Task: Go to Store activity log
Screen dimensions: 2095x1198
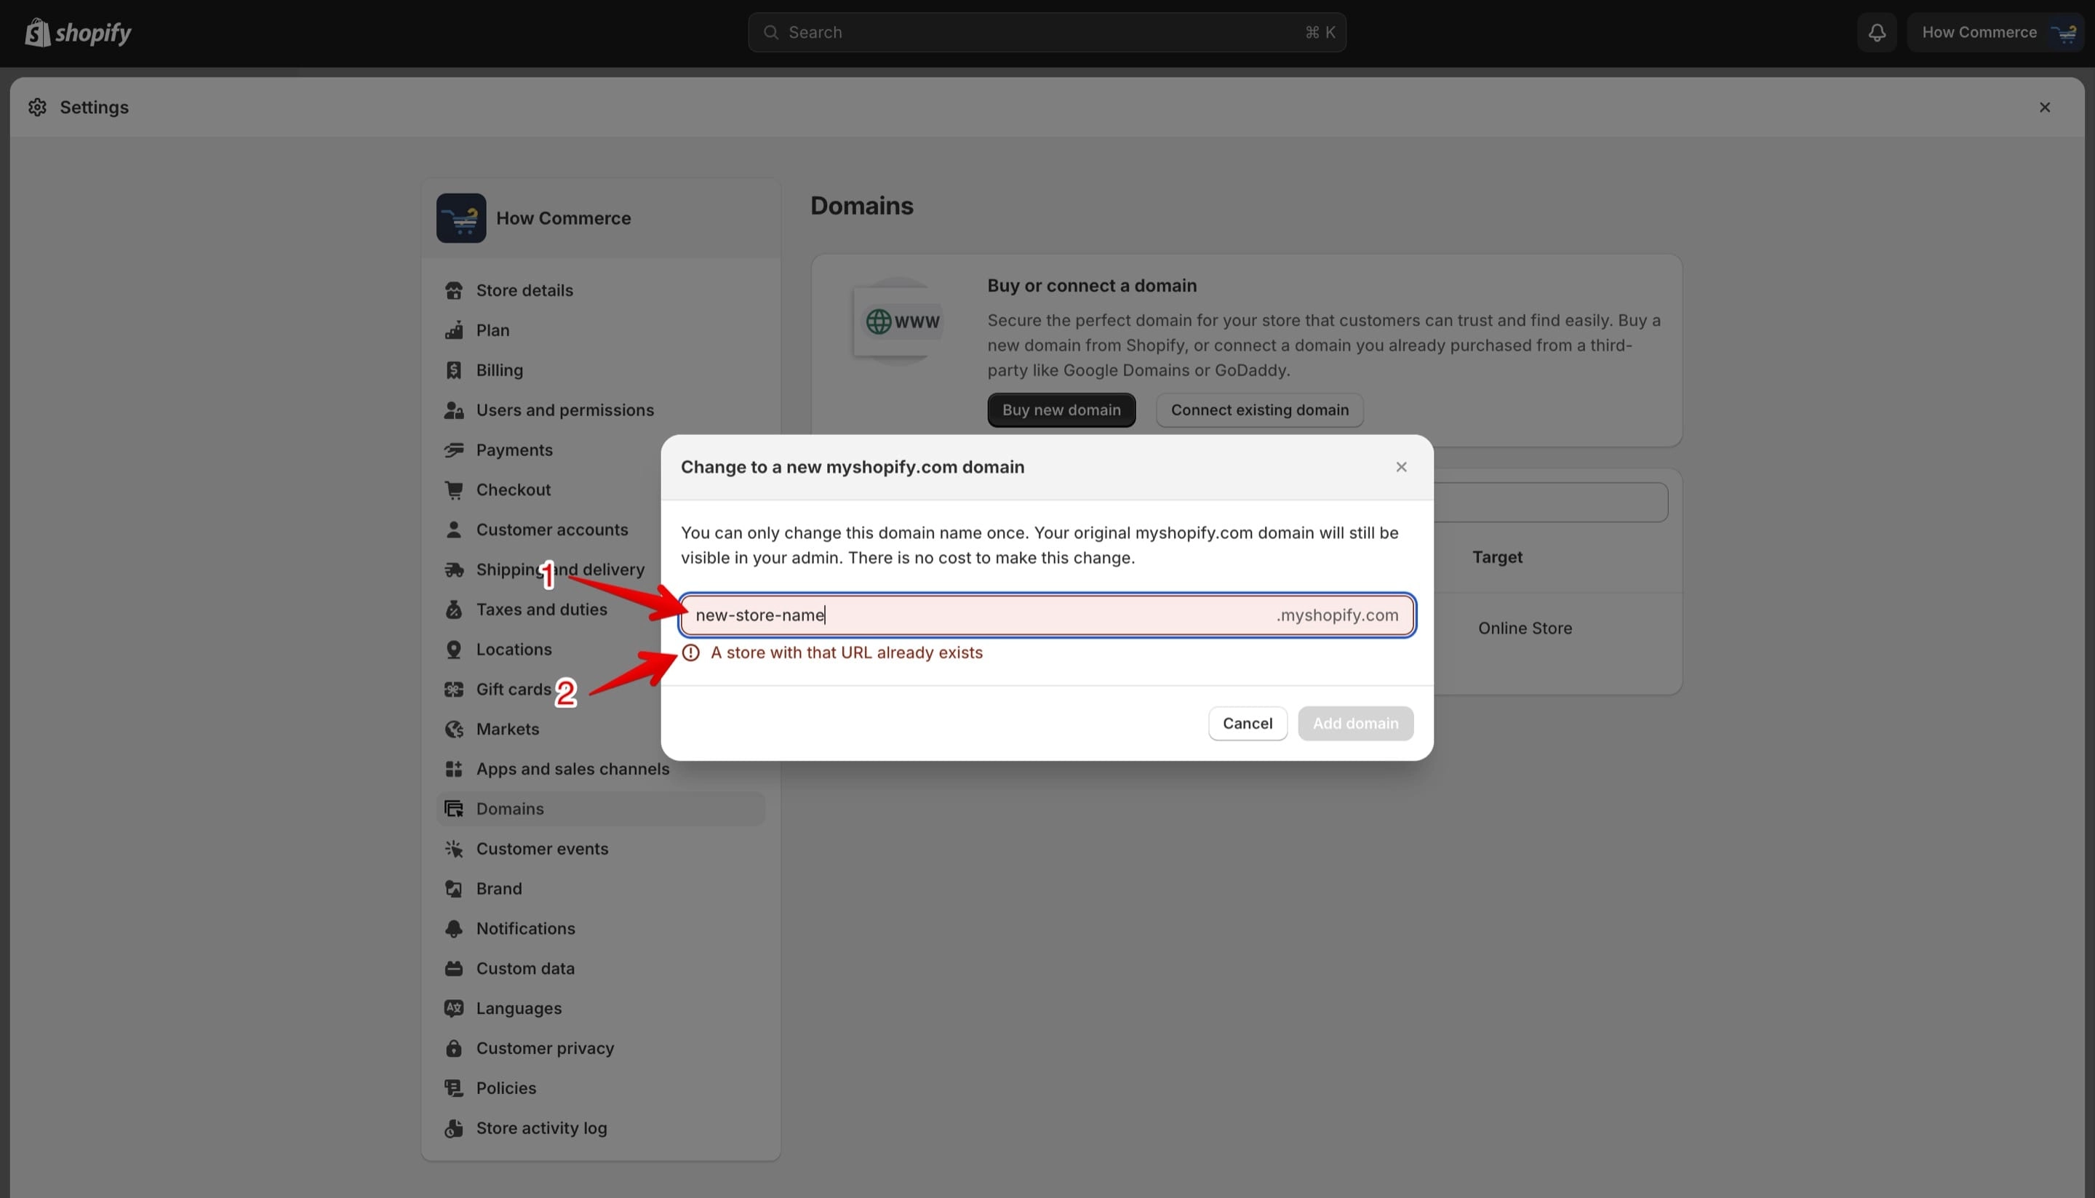Action: 601,1128
